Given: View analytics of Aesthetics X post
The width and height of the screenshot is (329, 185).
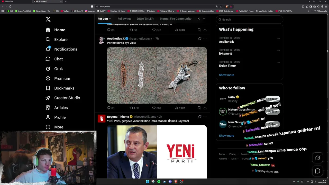Looking at the screenshot, I should pyautogui.click(x=180, y=108).
